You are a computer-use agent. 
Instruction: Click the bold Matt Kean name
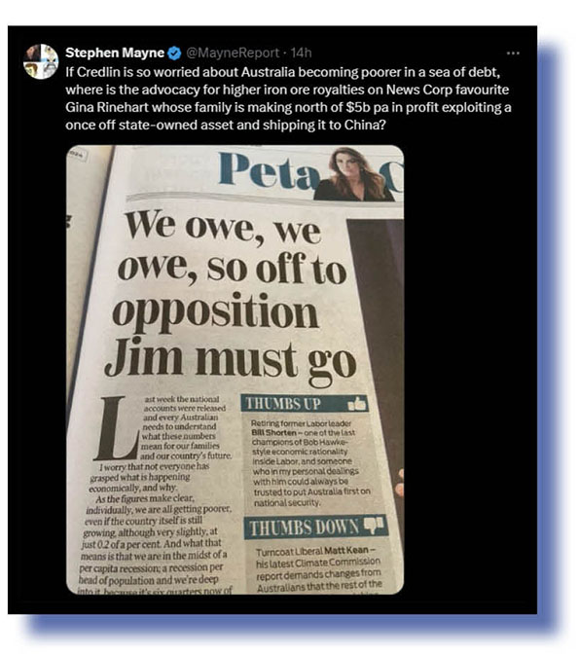click(x=345, y=550)
